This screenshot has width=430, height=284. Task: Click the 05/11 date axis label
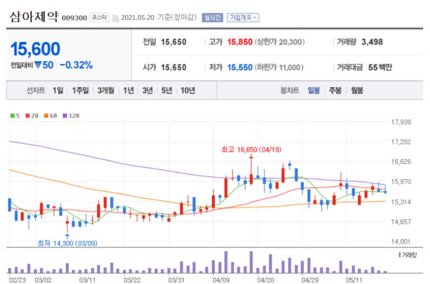point(354,280)
